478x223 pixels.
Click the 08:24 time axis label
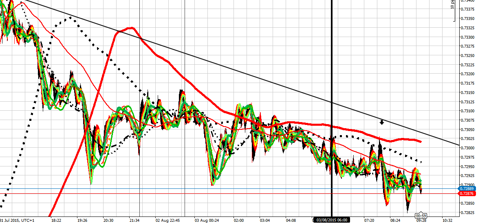tap(395, 220)
